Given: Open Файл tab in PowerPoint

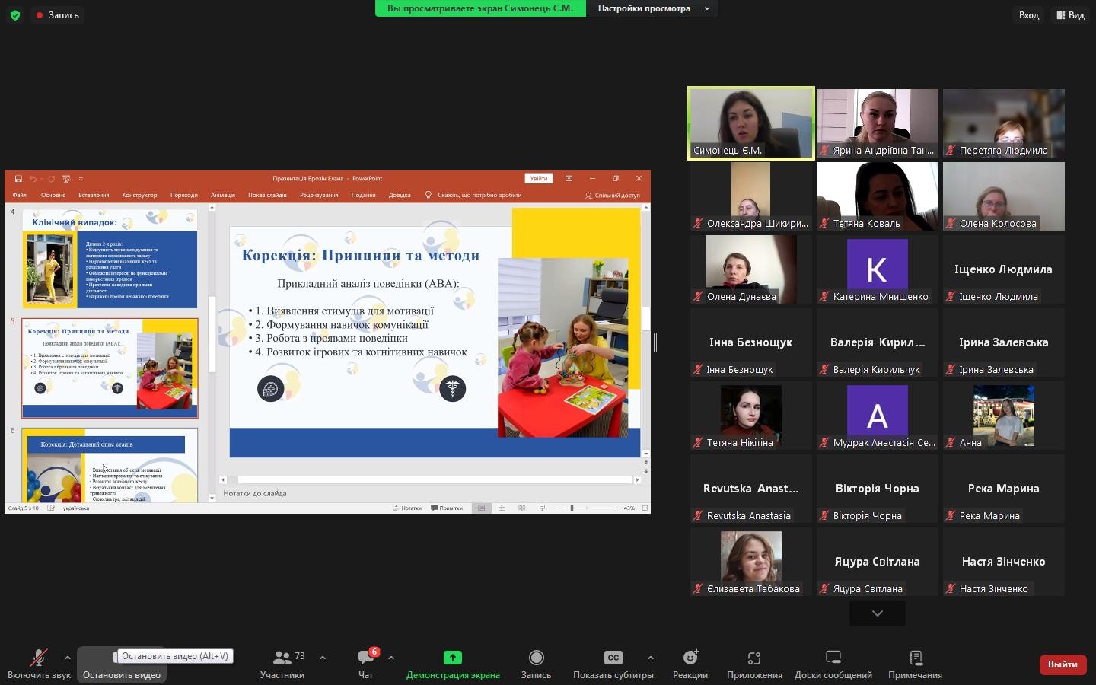Looking at the screenshot, I should 19,195.
